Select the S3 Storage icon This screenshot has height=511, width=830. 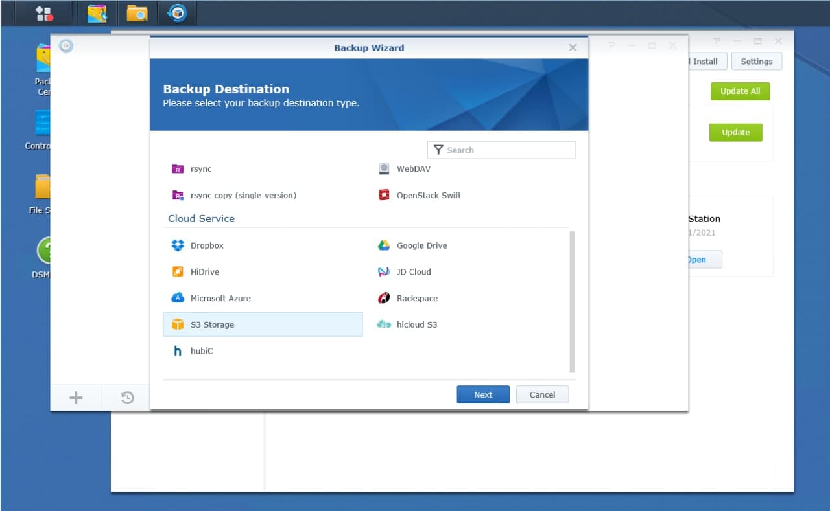[177, 325]
